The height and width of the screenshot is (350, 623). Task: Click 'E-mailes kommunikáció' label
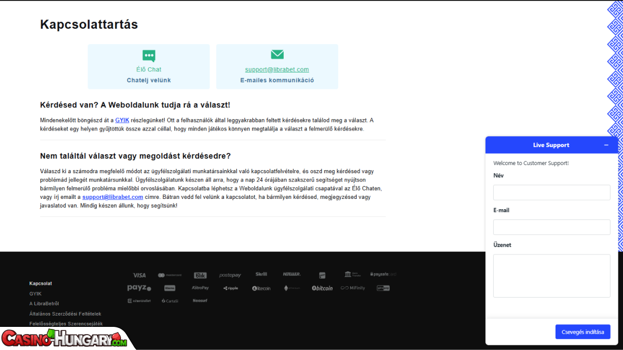click(x=277, y=80)
